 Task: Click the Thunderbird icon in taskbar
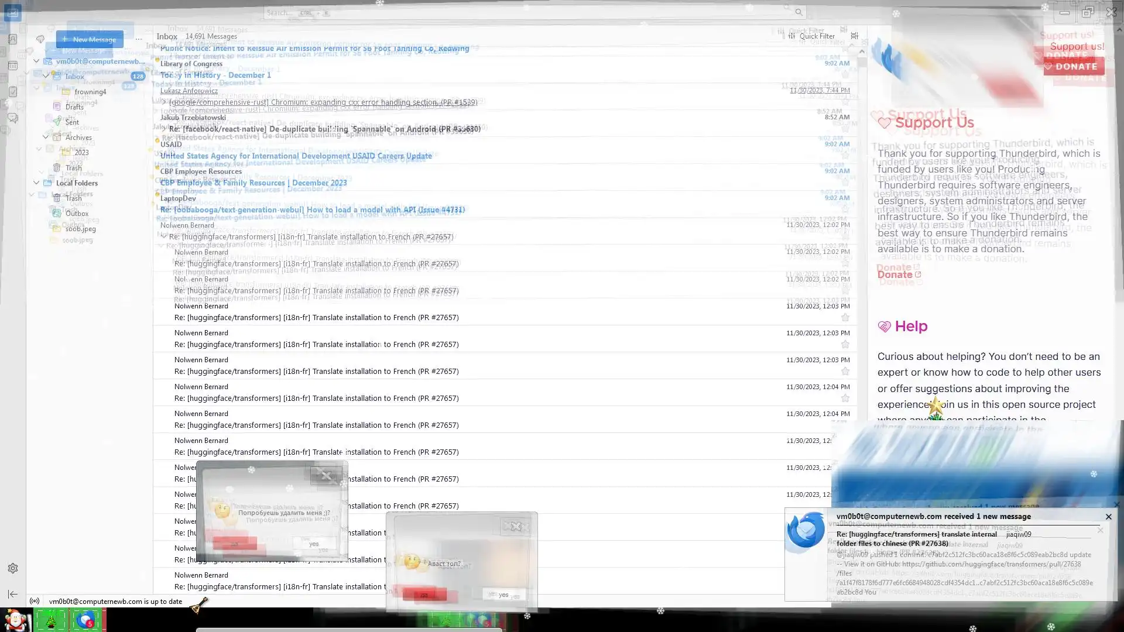pyautogui.click(x=86, y=620)
